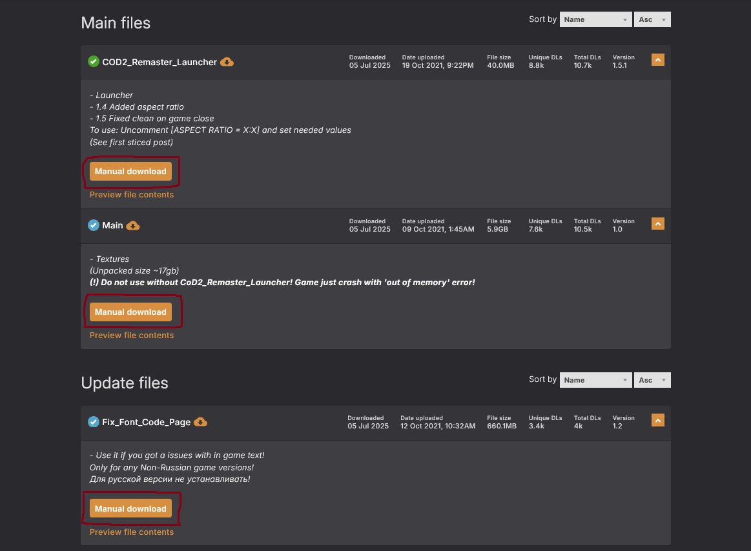
Task: Click the Main file name
Action: (x=112, y=225)
